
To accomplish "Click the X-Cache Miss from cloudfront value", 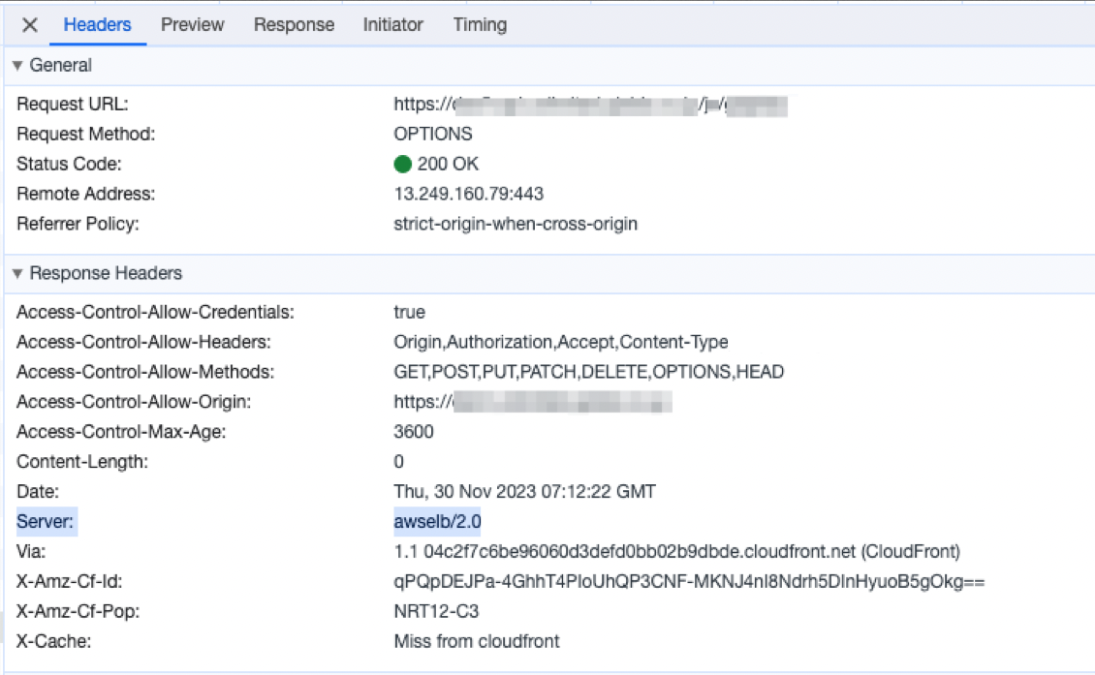I will click(476, 641).
